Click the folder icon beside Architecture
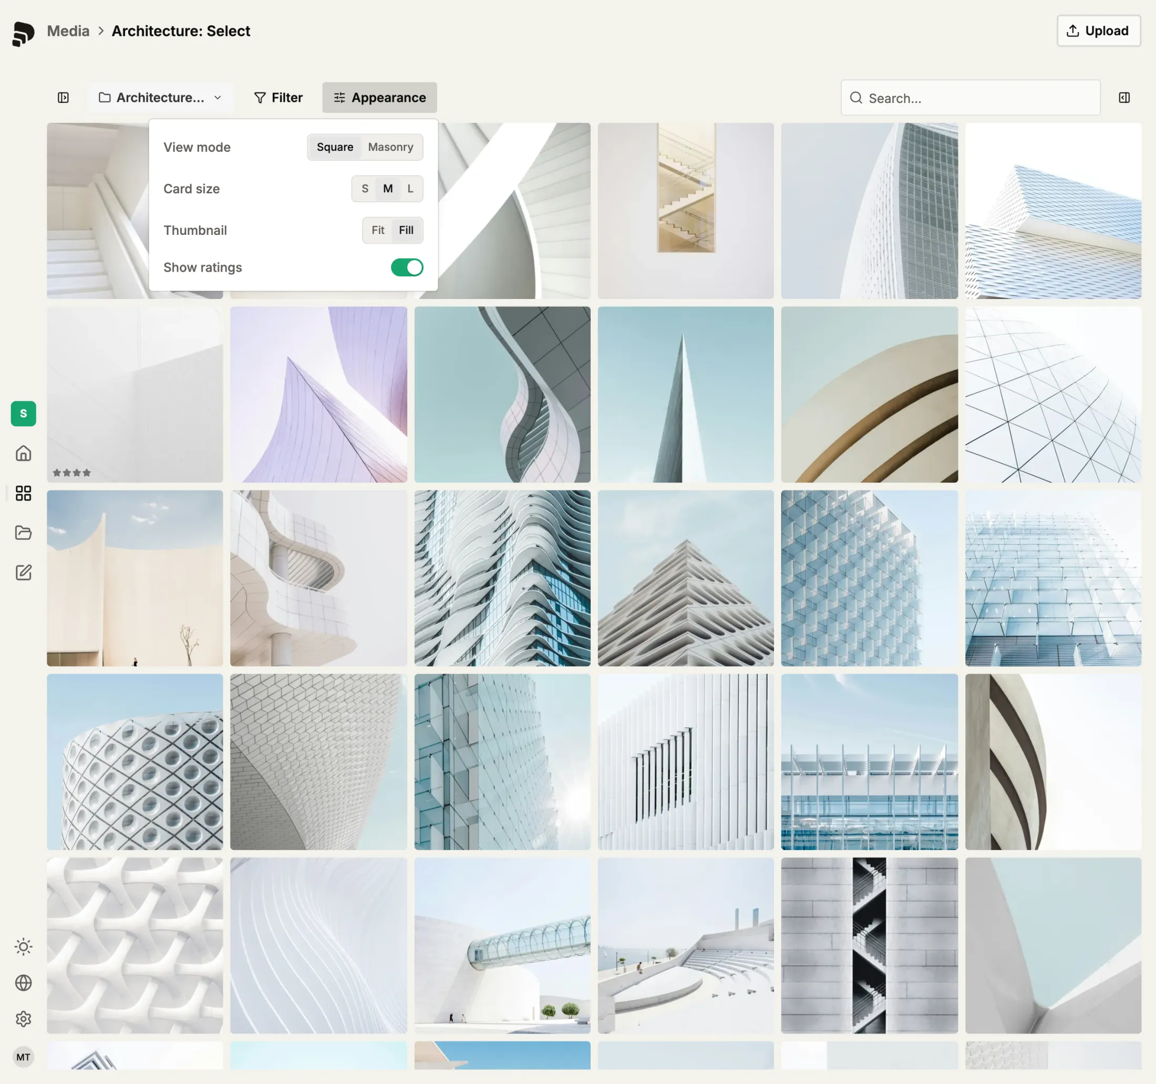The height and width of the screenshot is (1084, 1156). coord(105,98)
